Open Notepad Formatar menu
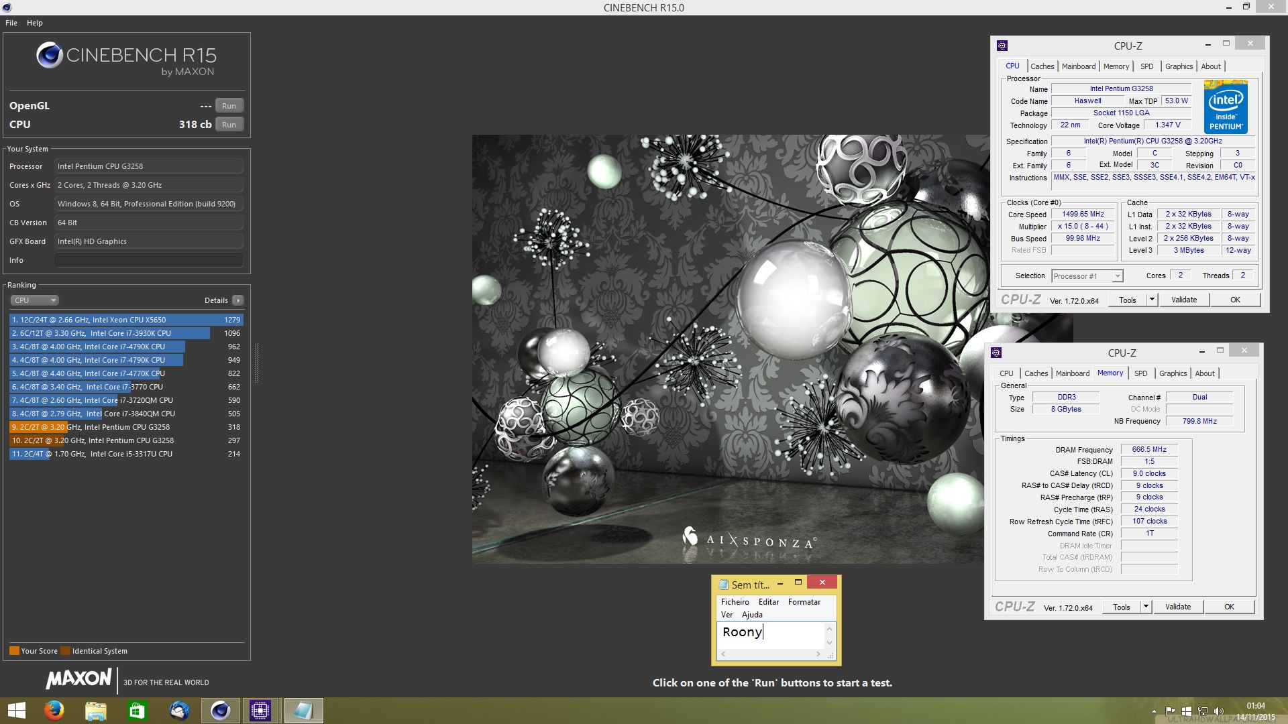1288x724 pixels. (x=804, y=602)
